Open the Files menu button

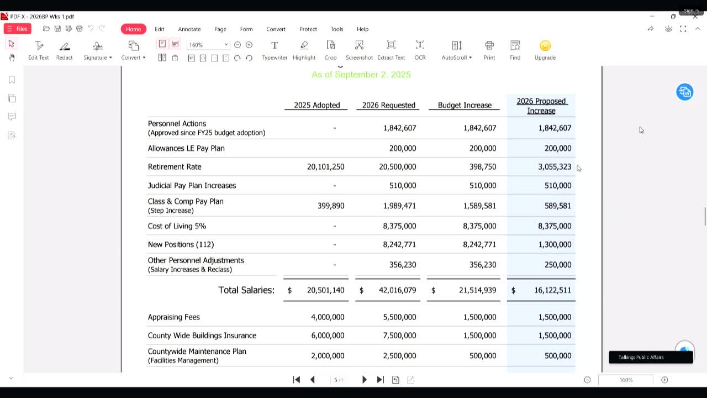pyautogui.click(x=17, y=29)
